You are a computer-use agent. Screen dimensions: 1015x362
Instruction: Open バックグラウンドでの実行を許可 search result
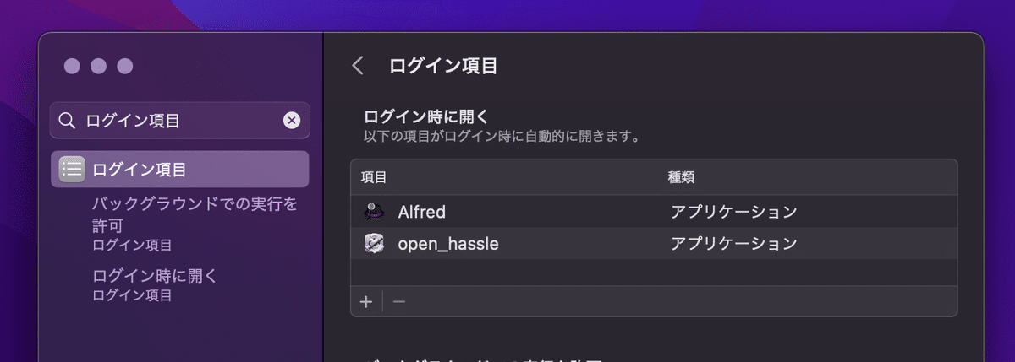[x=195, y=224]
